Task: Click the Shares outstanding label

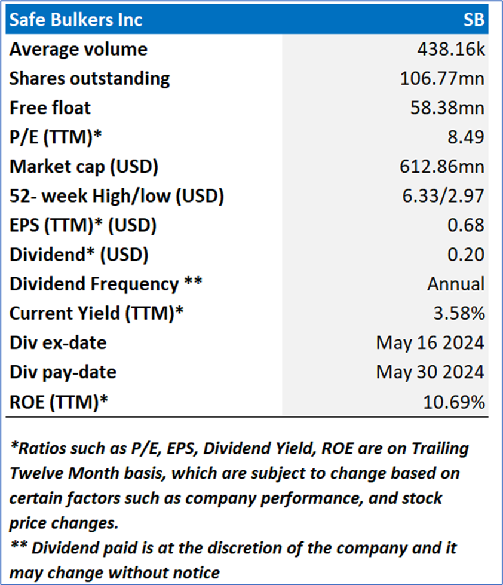Action: click(x=90, y=78)
